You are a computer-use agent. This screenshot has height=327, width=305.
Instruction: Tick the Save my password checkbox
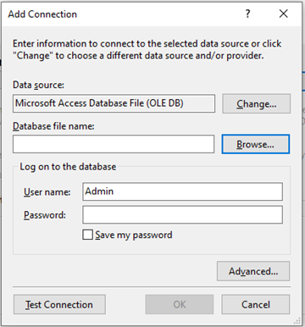(x=87, y=235)
